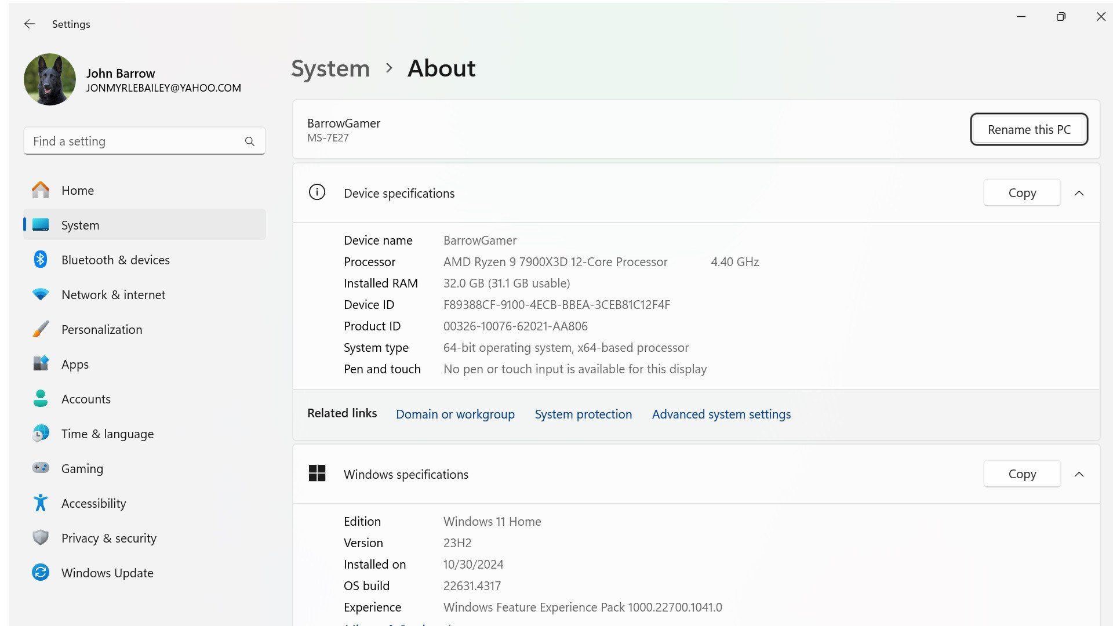The height and width of the screenshot is (626, 1113).
Task: Navigate to System breadcrumb
Action: pos(330,68)
